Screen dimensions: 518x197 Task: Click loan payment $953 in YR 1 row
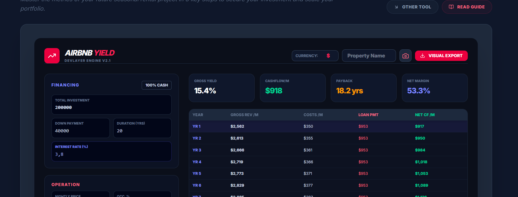tap(363, 126)
